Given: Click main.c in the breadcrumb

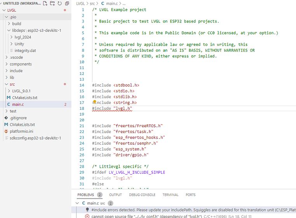Looking at the screenshot, I should 112,3.
